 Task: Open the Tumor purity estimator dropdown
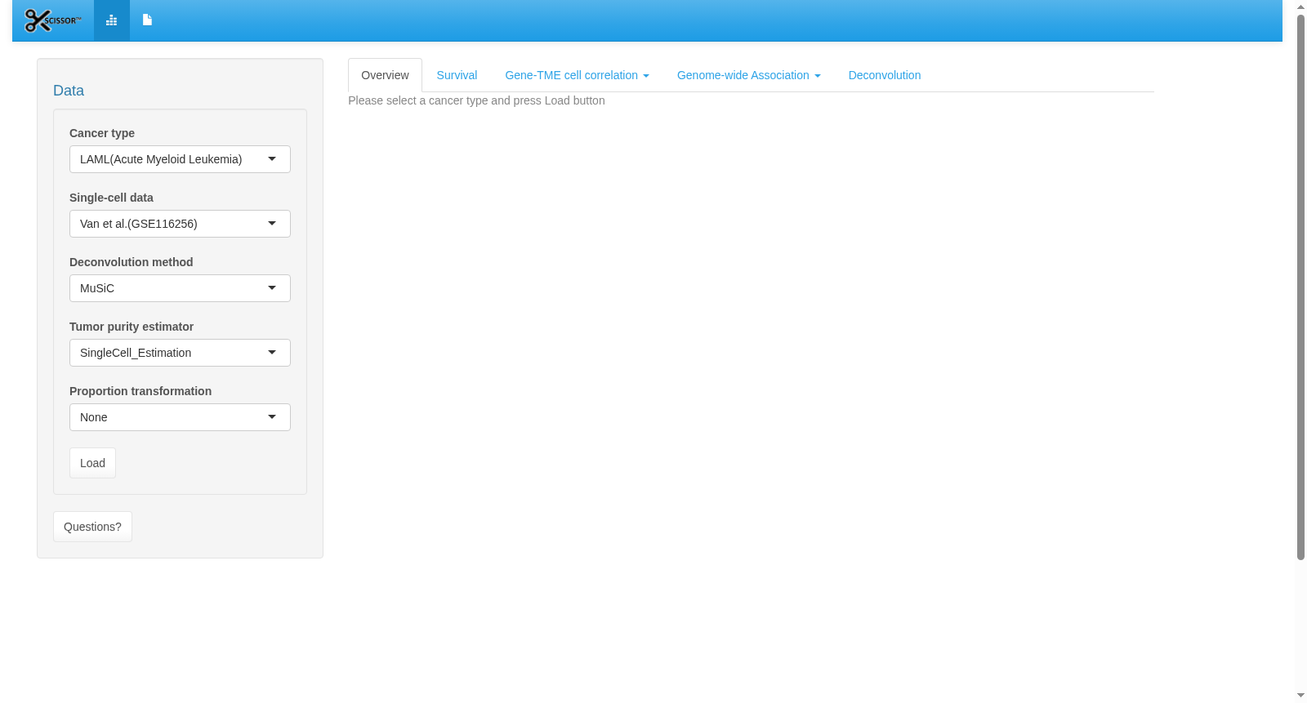[x=180, y=353]
